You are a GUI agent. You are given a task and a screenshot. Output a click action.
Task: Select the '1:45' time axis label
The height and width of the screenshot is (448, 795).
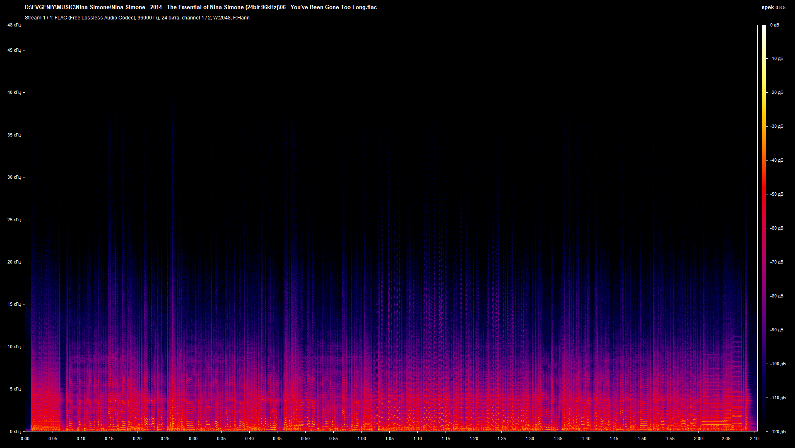coord(614,438)
